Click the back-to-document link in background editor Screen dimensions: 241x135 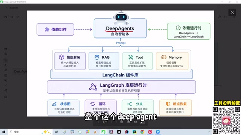click(x=12, y=8)
